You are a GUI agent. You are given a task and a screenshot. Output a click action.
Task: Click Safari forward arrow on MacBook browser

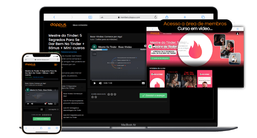(72, 17)
